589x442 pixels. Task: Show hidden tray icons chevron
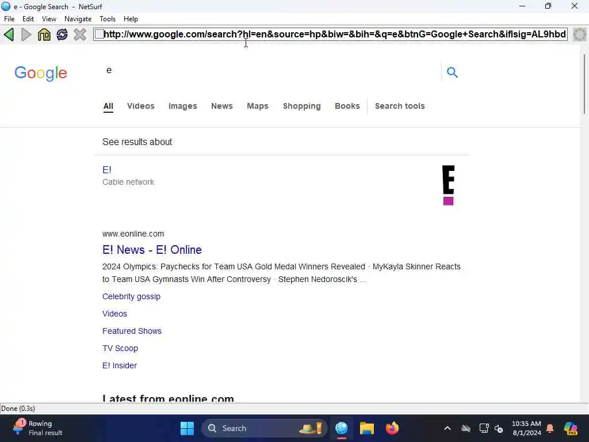[x=448, y=428]
